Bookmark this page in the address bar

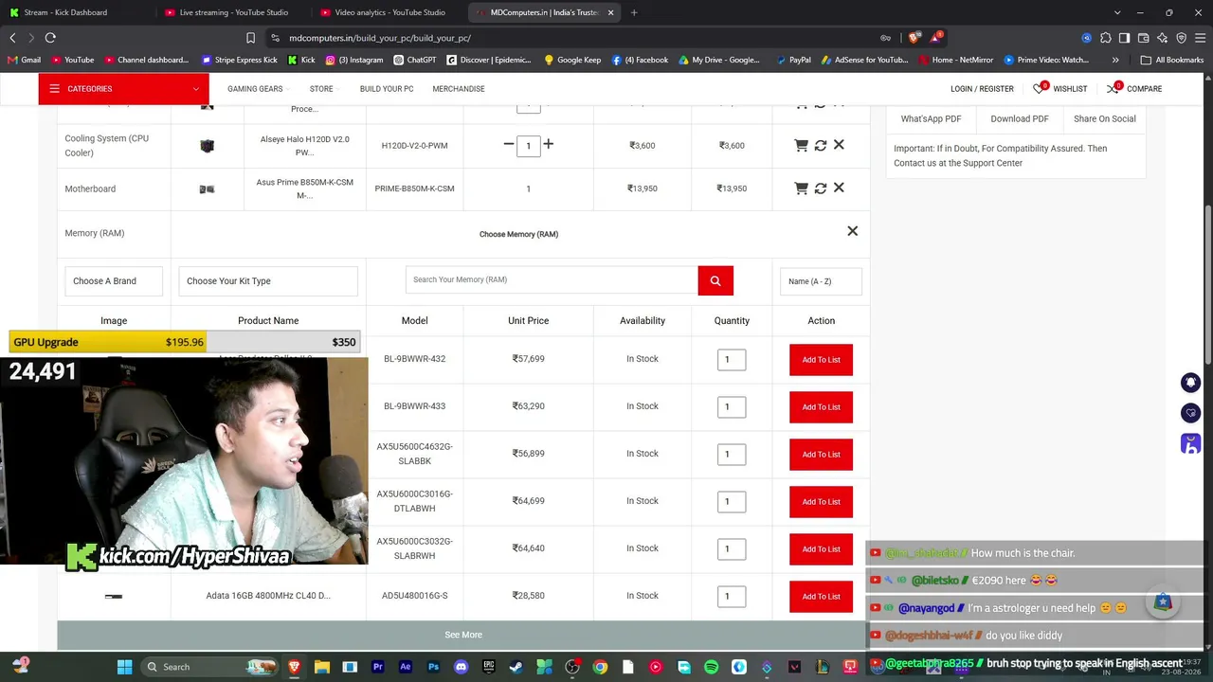[250, 38]
